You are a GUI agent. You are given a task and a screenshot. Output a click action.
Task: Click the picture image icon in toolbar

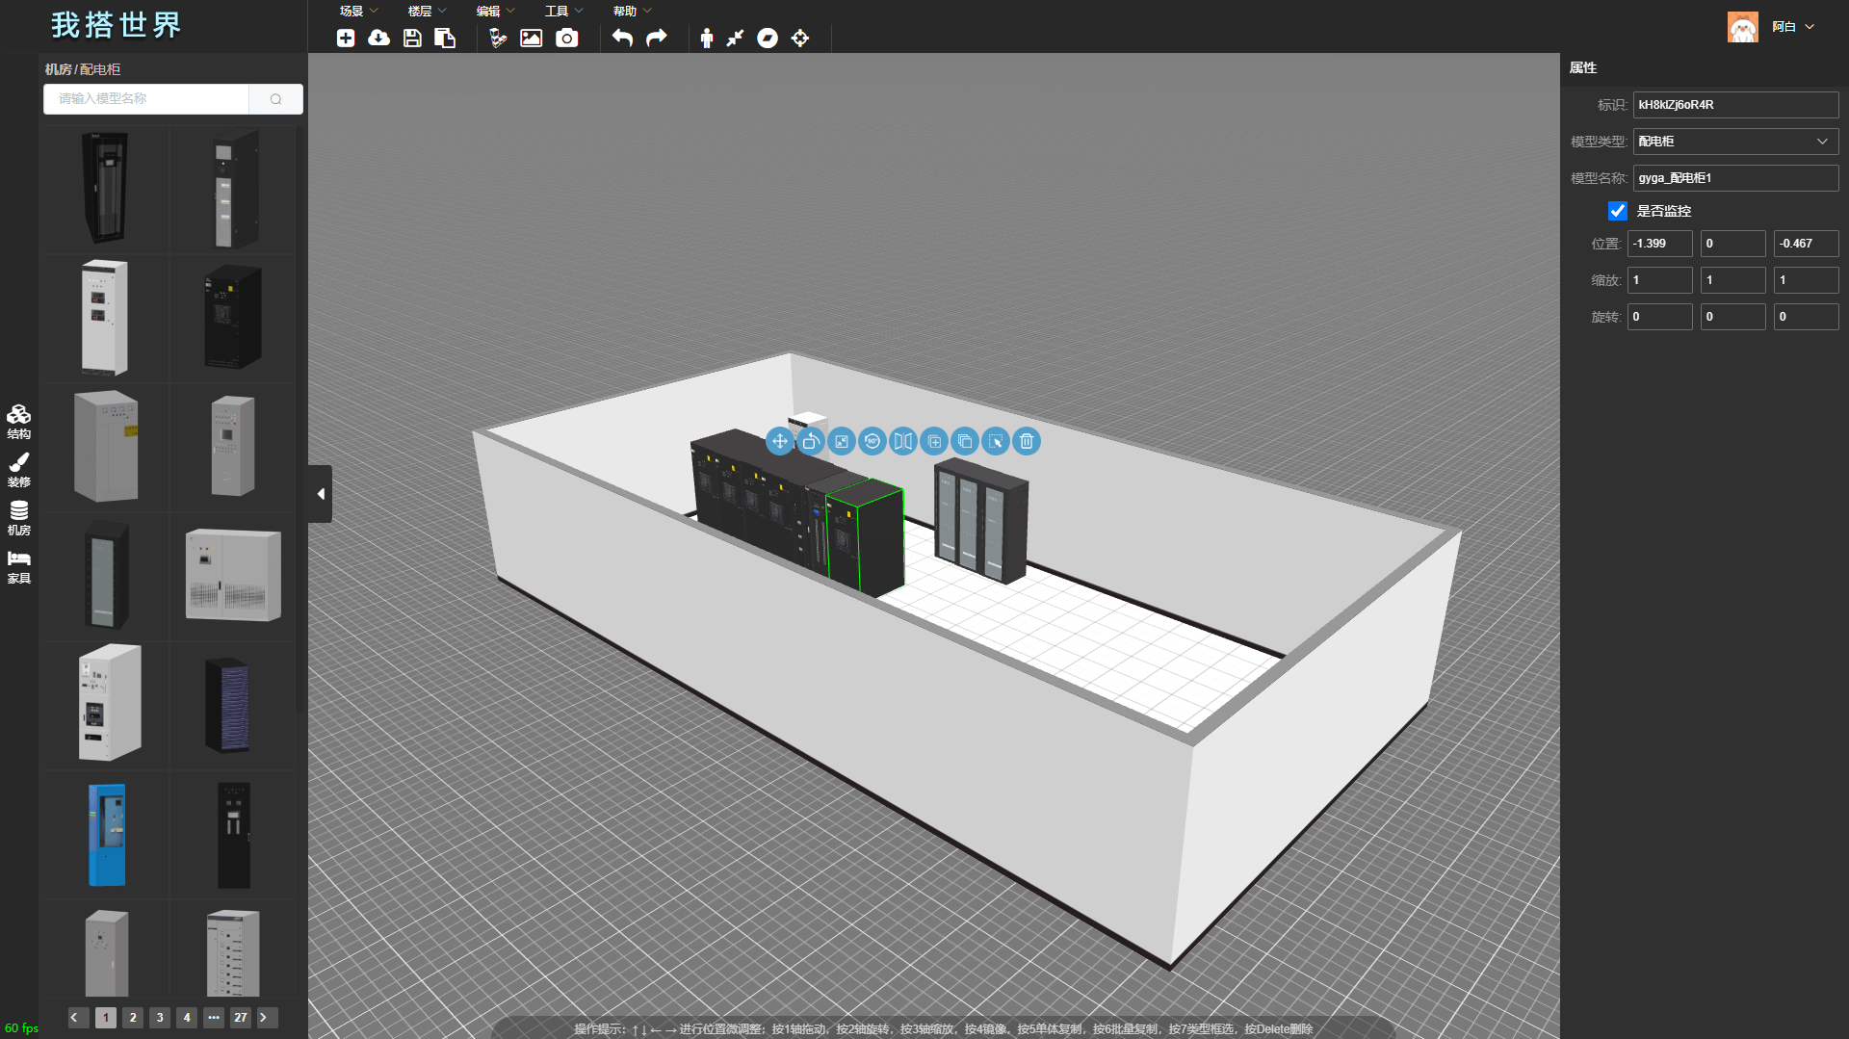point(532,39)
